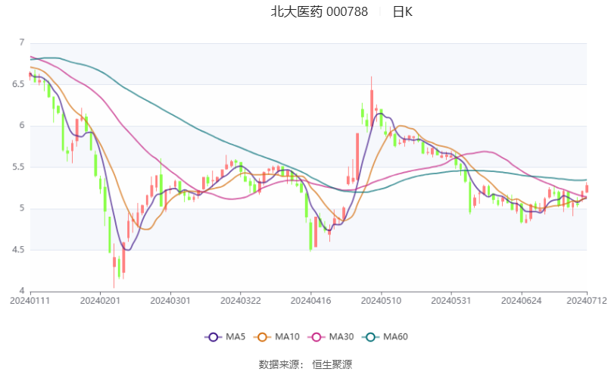The width and height of the screenshot is (611, 372).
Task: Click the 恒生聚源 data source text
Action: click(x=332, y=364)
